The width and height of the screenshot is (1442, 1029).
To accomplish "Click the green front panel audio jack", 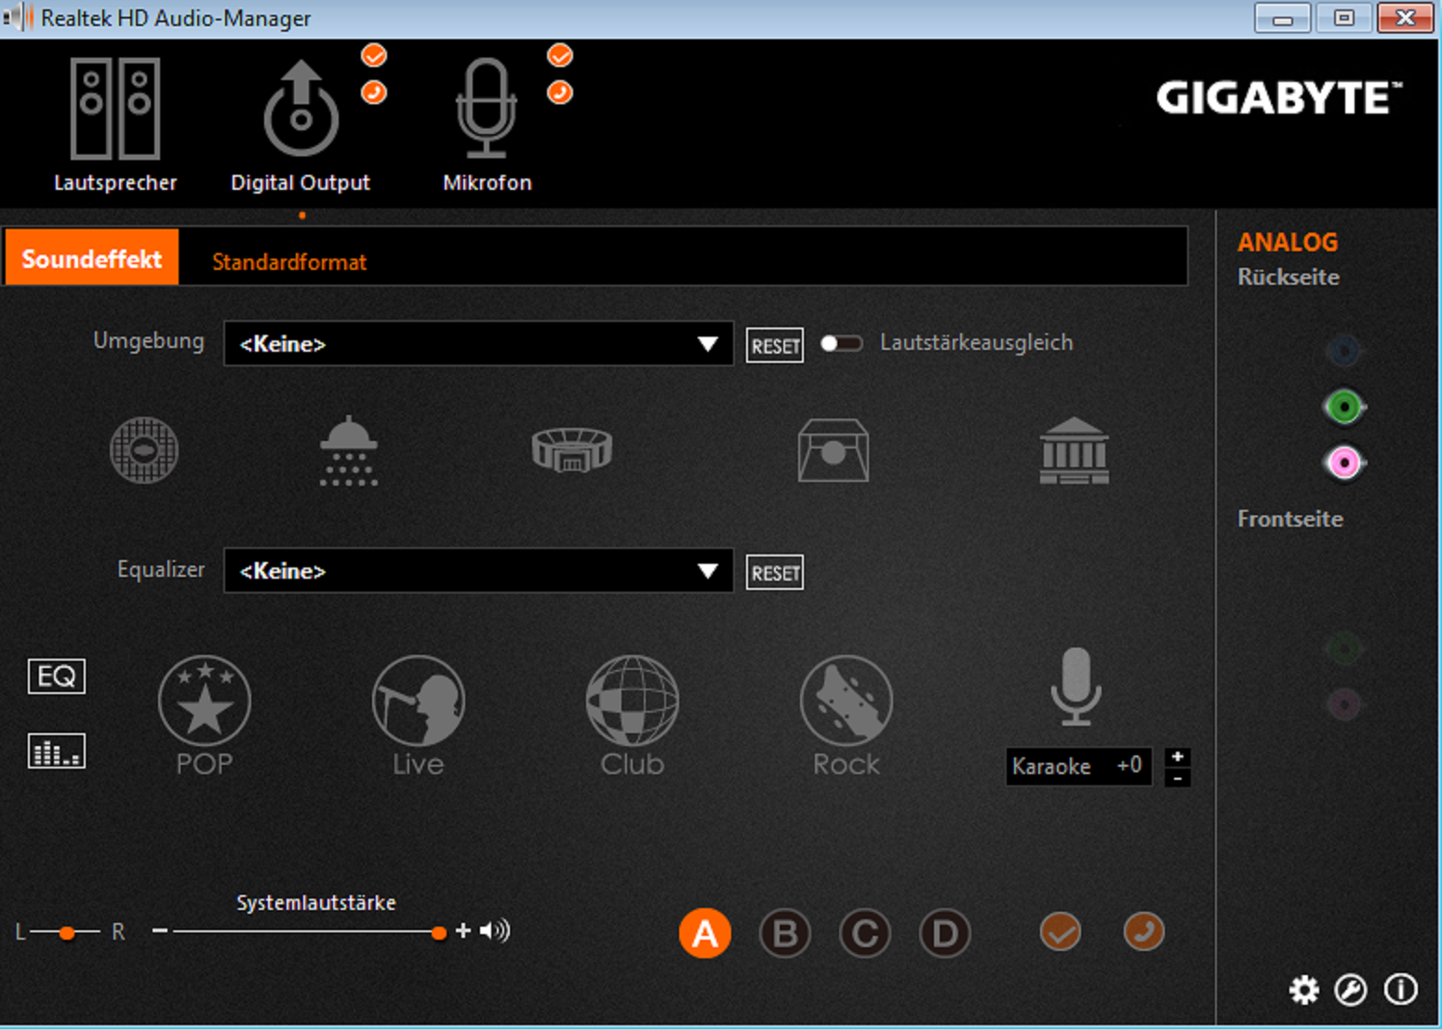I will [1343, 648].
